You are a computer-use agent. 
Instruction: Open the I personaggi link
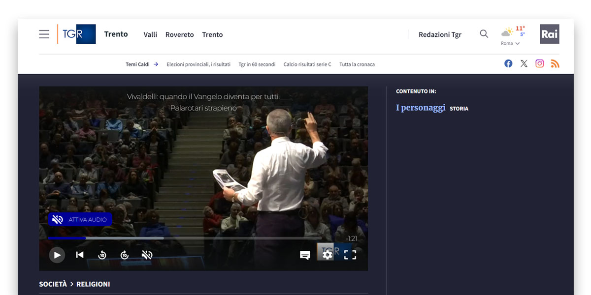pos(420,108)
